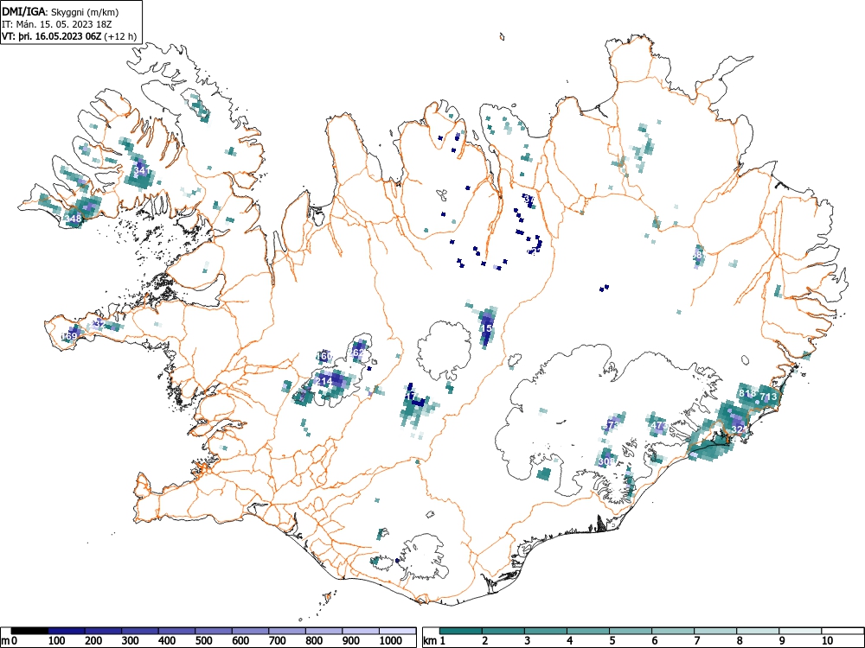
Task: Click the 262 value on the map
Action: (357, 353)
